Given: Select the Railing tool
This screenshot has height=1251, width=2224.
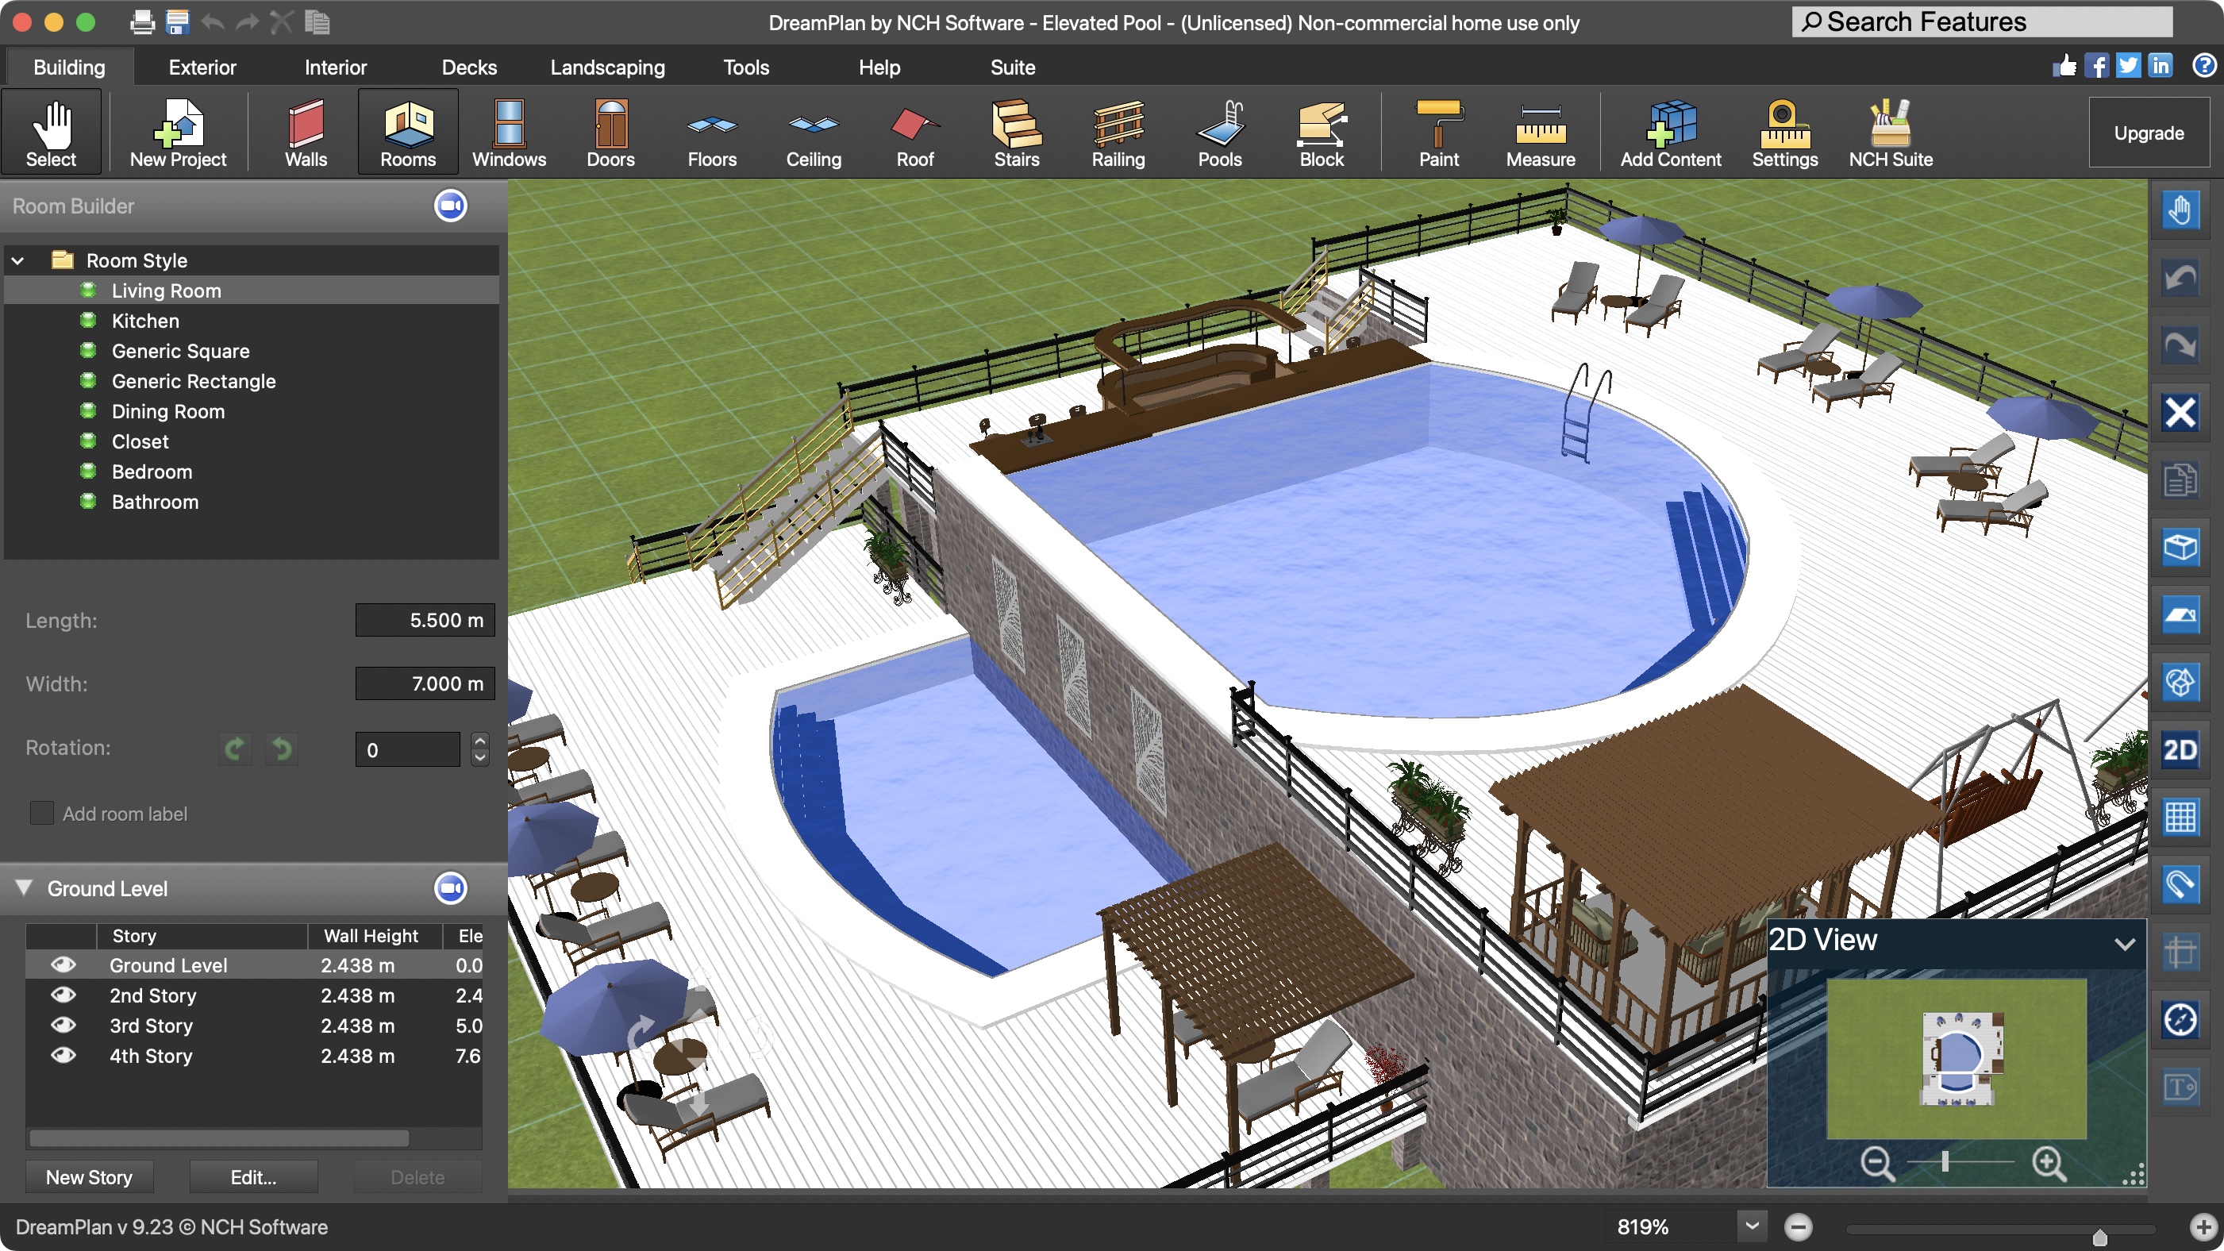Looking at the screenshot, I should click(1118, 132).
